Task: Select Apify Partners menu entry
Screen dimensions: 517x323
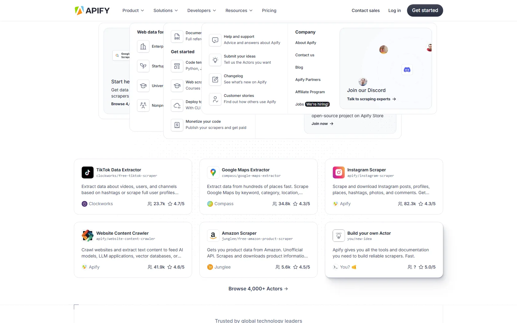Action: click(308, 80)
